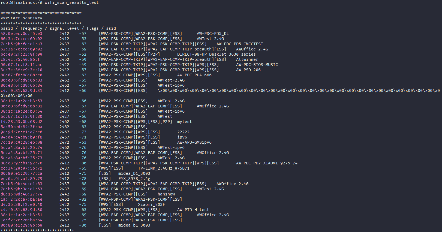Select the DIRECT-08-HP DeskJet 3630 series entry
The height and width of the screenshot is (232, 442).
click(x=216, y=54)
